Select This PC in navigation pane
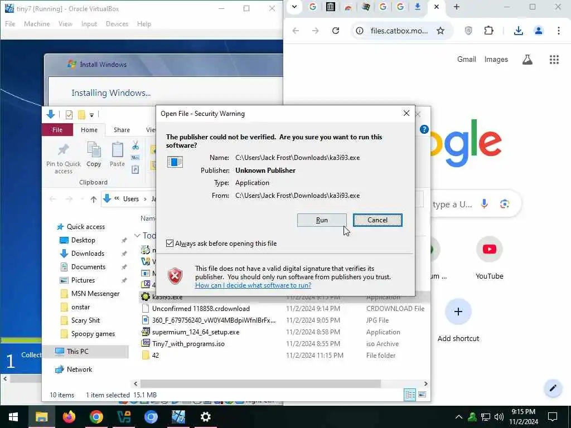Viewport: 571px width, 428px height. (77, 352)
